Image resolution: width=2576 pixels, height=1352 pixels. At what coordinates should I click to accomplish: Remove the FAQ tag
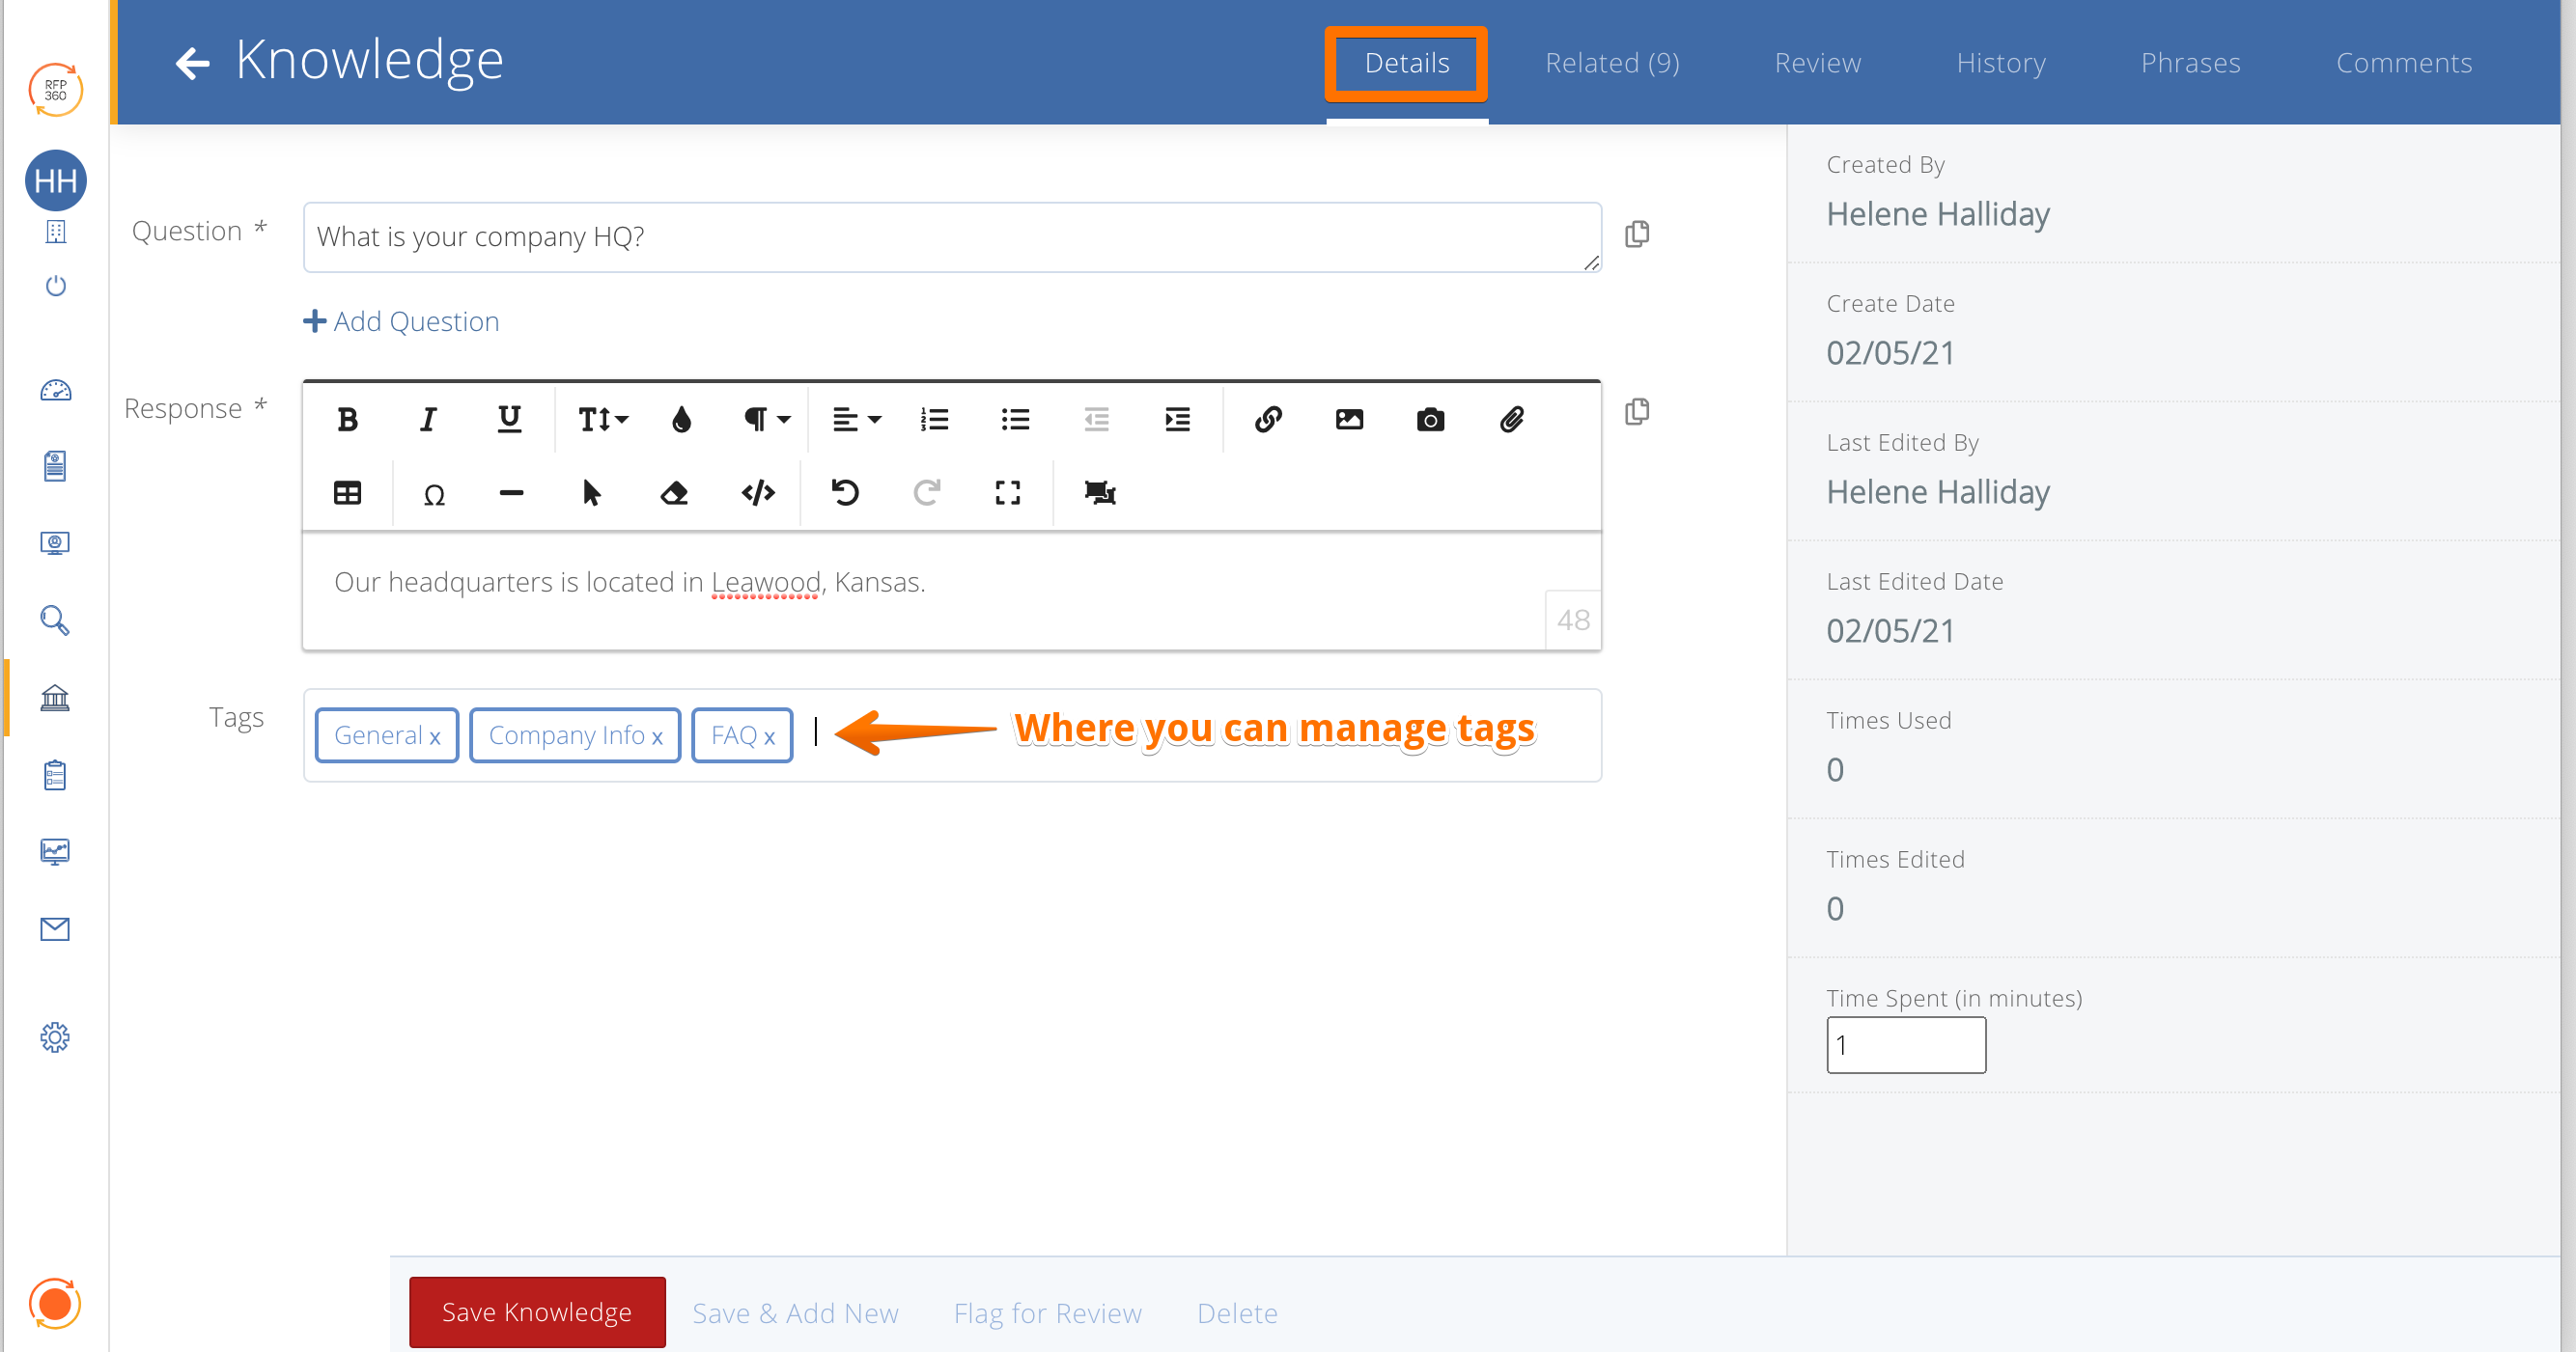(x=769, y=737)
